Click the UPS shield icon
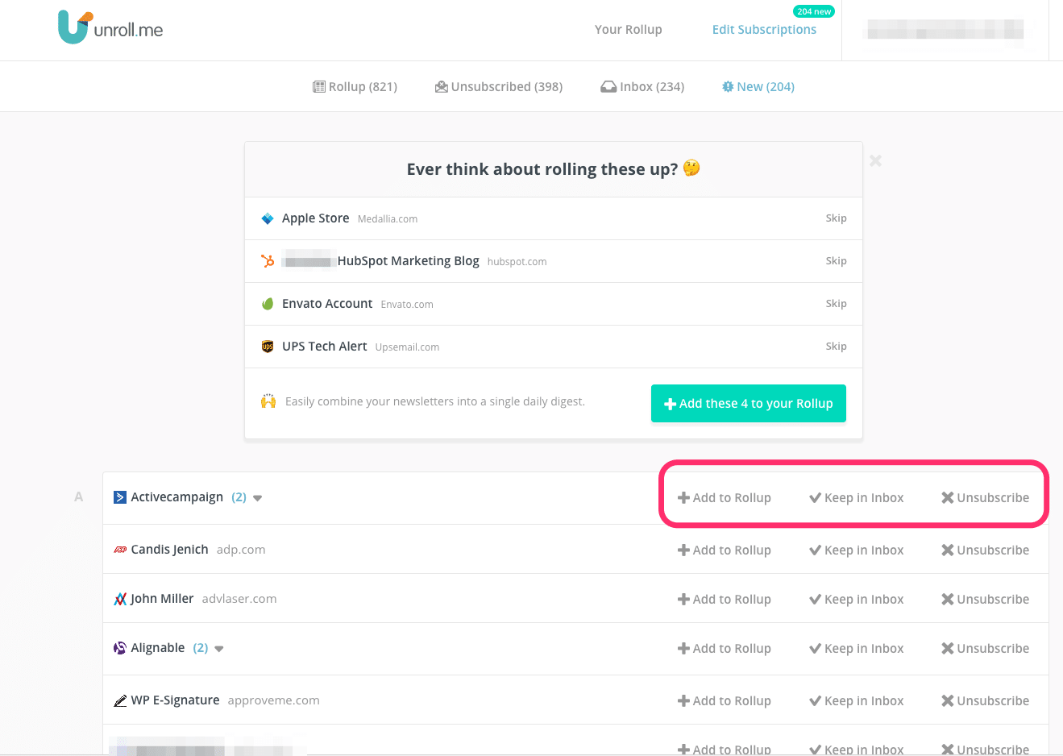The width and height of the screenshot is (1063, 756). pyautogui.click(x=268, y=347)
